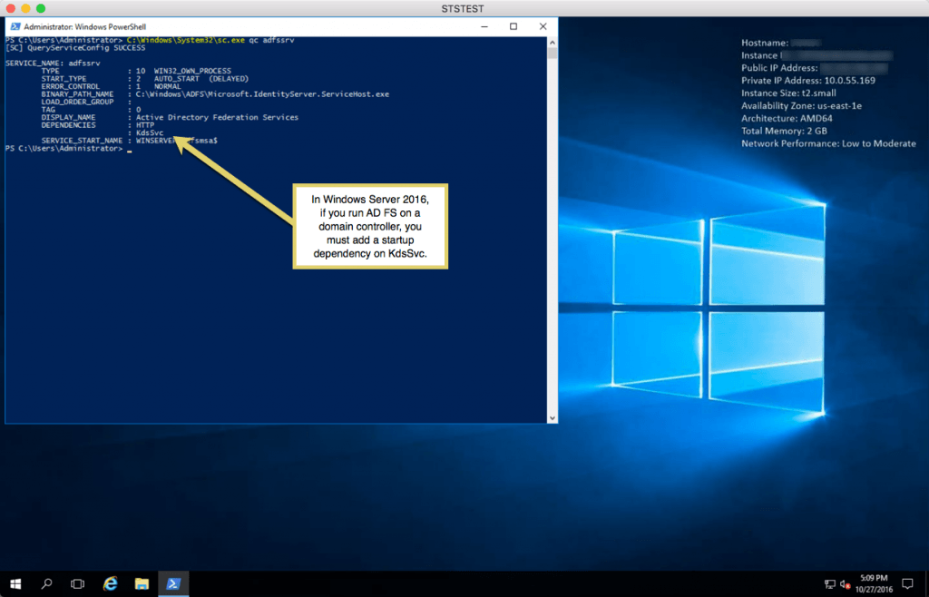Viewport: 929px width, 597px height.
Task: Open taskbar search magnifier icon
Action: (x=46, y=584)
